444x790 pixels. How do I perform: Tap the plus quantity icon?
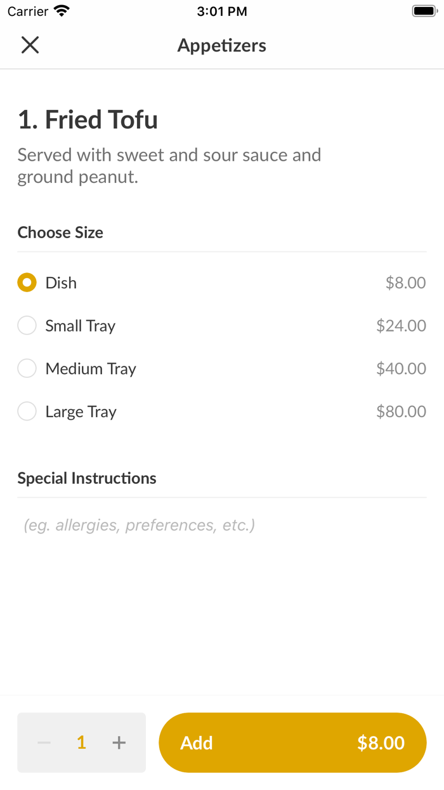[x=119, y=742]
